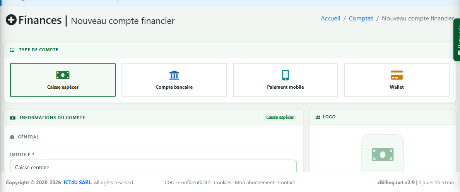Click the green cash banknote icon
460x192 pixels.
(x=63, y=75)
